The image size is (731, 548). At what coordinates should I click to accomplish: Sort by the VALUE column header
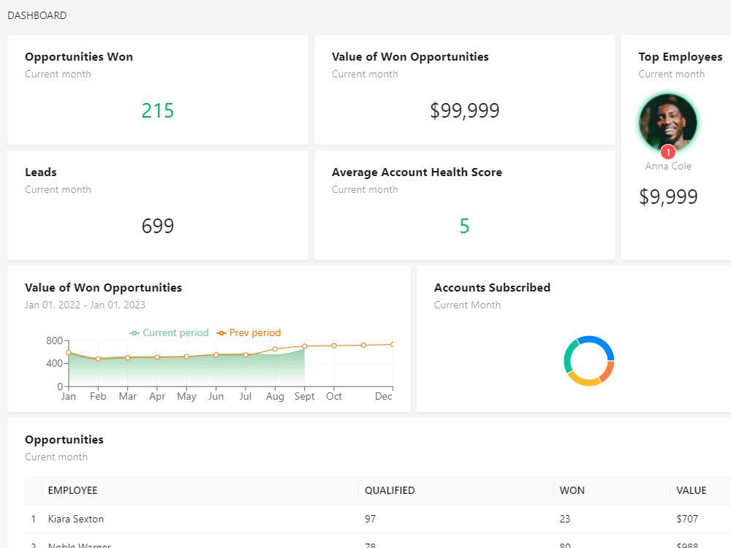pos(692,490)
